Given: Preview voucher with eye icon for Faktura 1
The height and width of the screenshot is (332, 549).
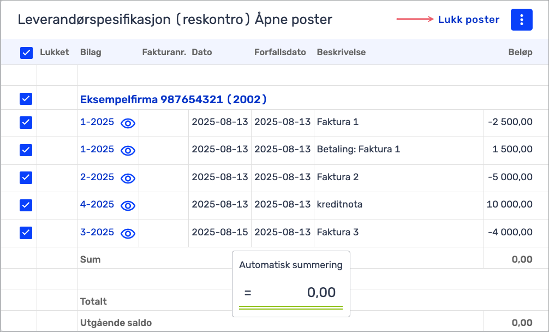Looking at the screenshot, I should pyautogui.click(x=128, y=123).
